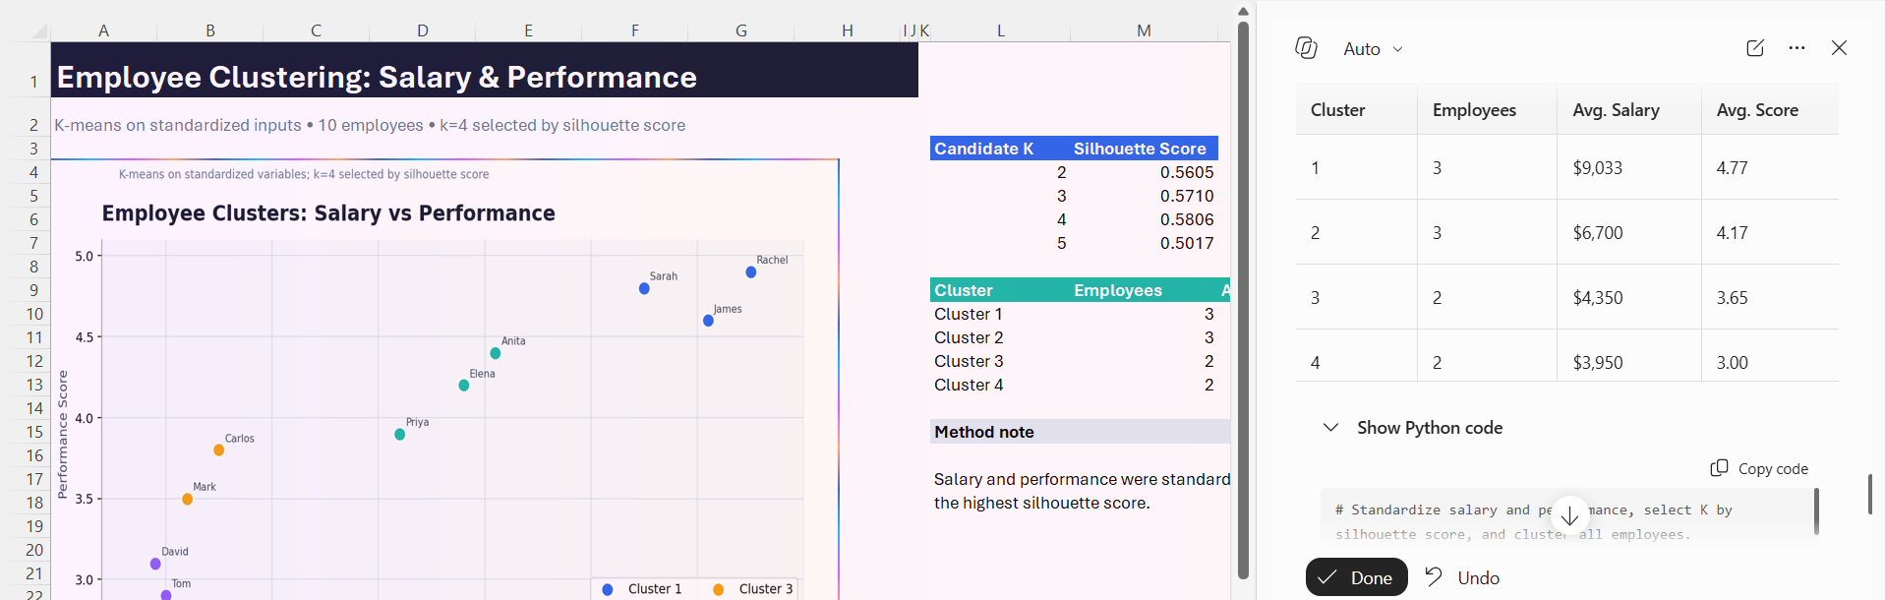The height and width of the screenshot is (600, 1885).
Task: Open the more options ellipsis menu
Action: coord(1797,48)
